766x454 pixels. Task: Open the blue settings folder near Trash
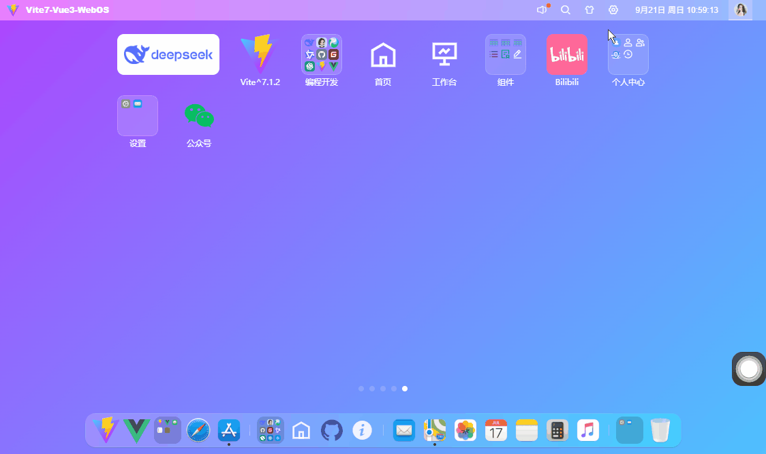point(629,430)
